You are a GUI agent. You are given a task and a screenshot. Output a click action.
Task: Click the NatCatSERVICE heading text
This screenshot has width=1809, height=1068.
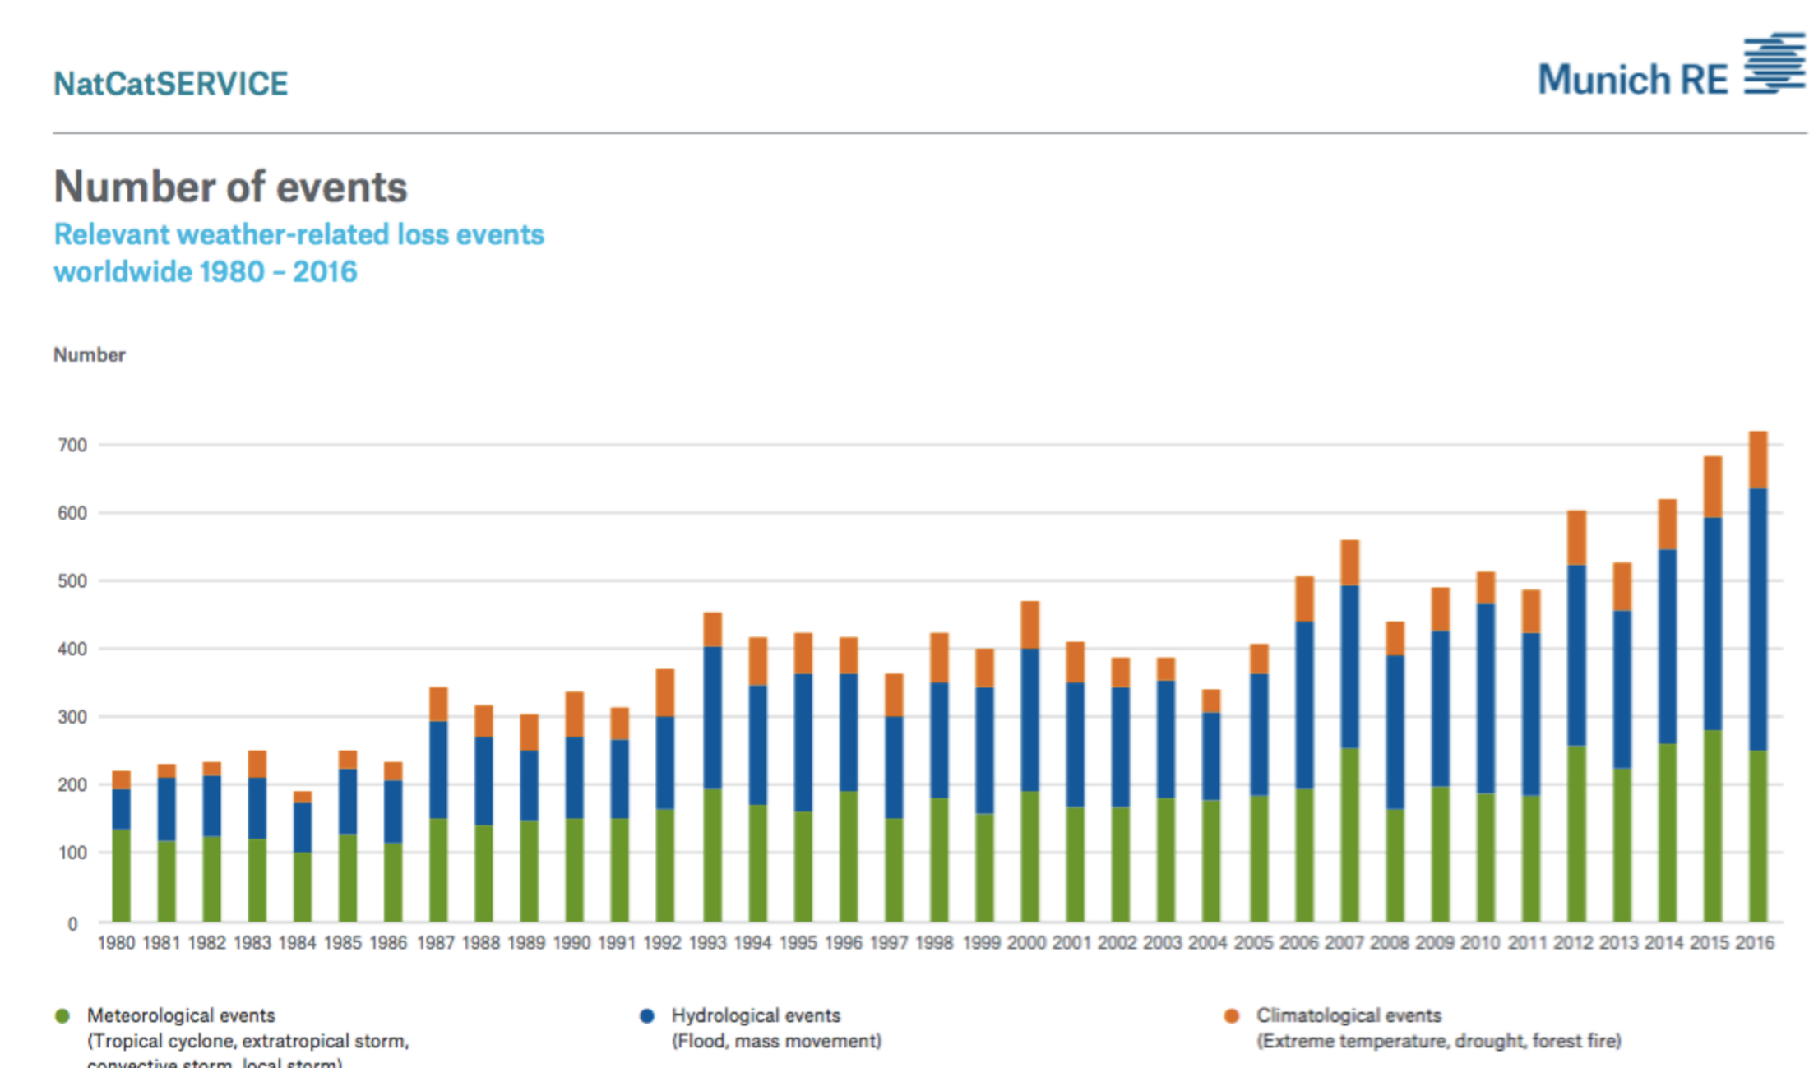[x=171, y=84]
